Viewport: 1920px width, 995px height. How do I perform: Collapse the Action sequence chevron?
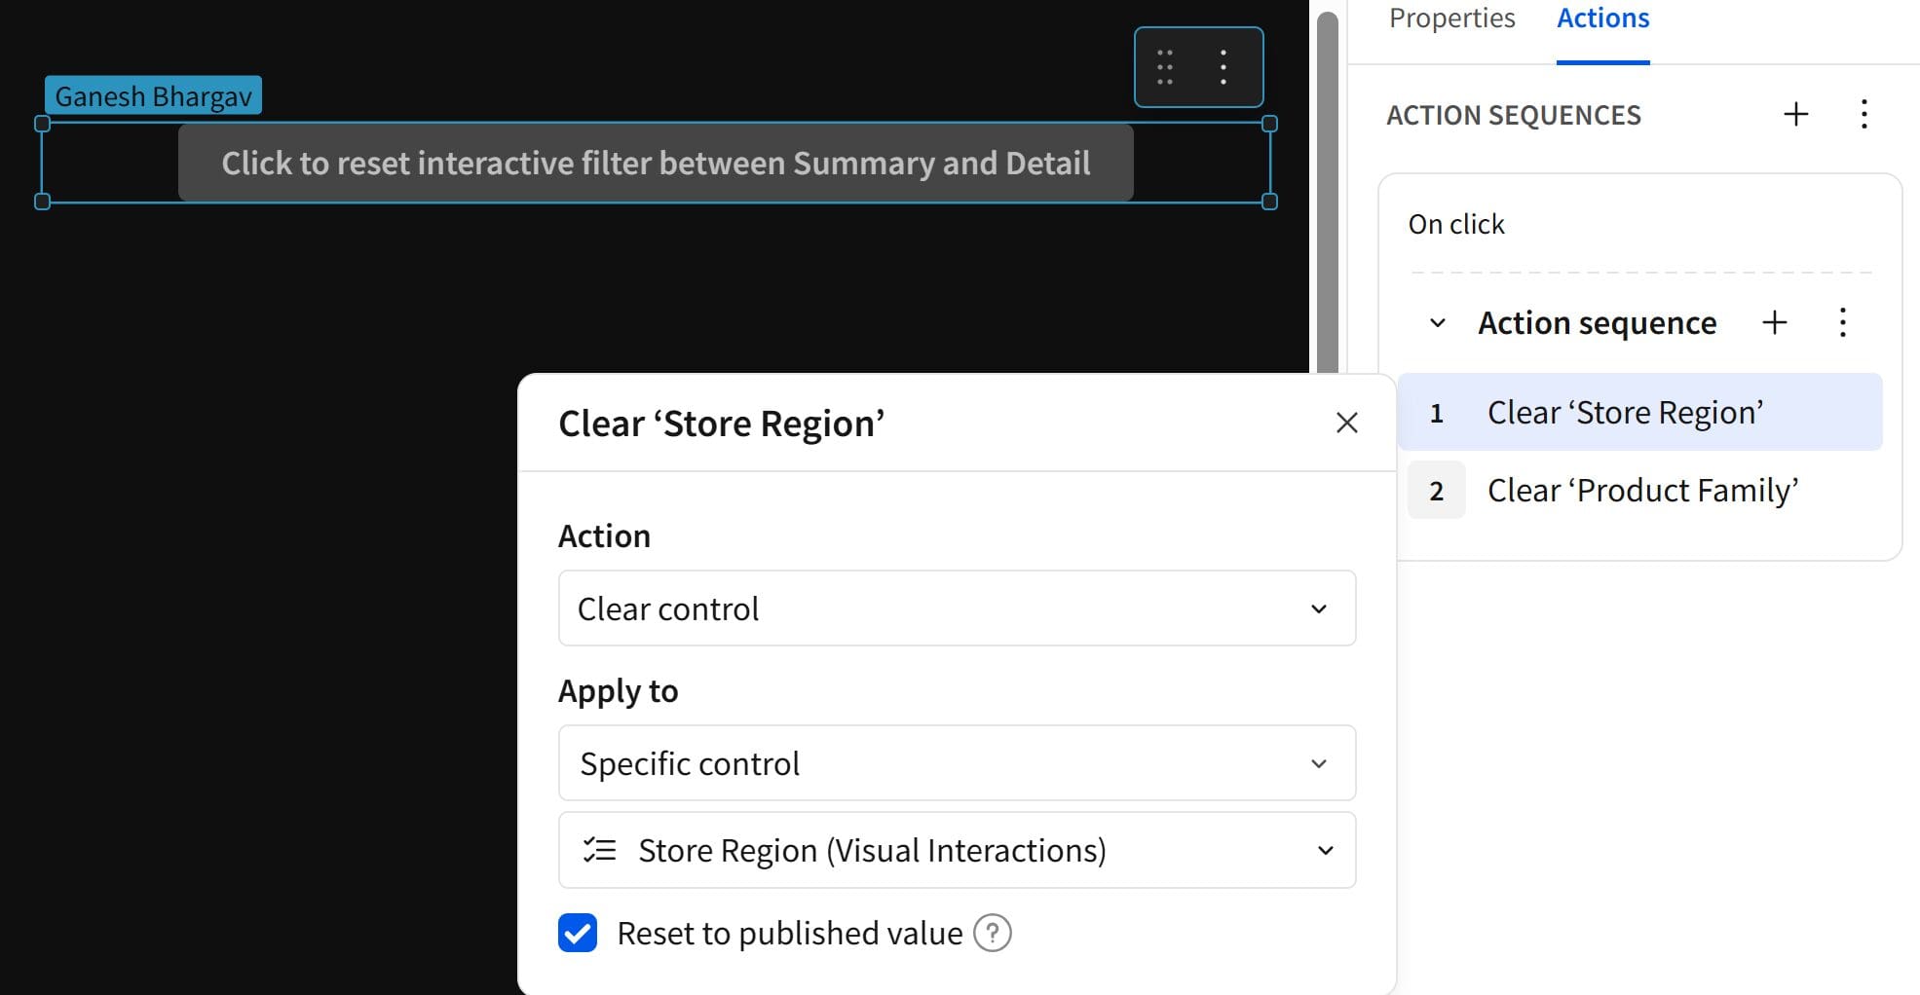point(1437,323)
